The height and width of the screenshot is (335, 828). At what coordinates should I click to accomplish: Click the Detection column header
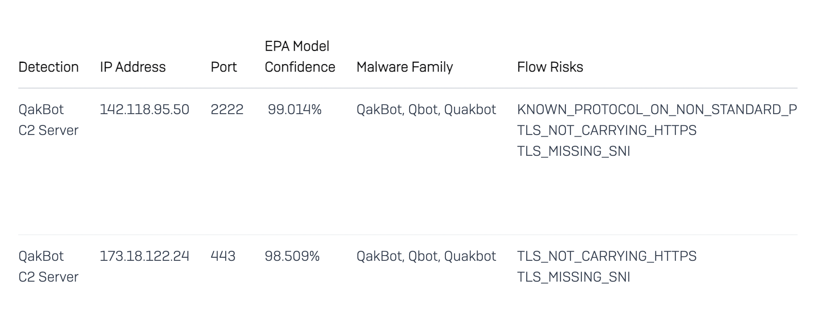[48, 67]
